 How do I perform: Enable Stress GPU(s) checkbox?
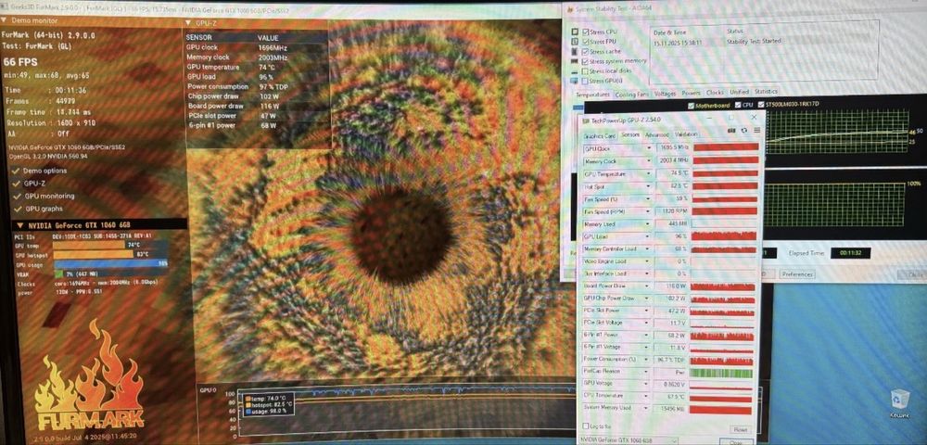(585, 81)
